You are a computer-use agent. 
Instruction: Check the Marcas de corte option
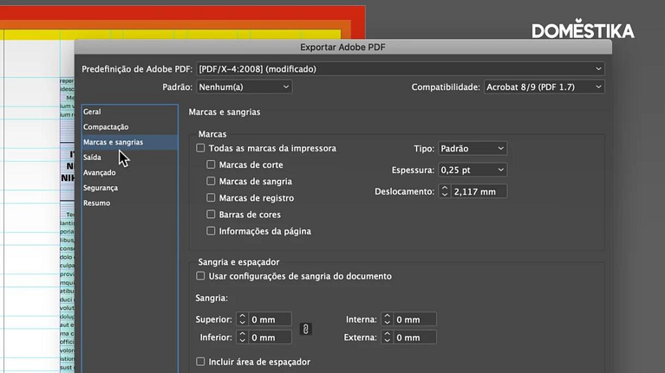(212, 165)
